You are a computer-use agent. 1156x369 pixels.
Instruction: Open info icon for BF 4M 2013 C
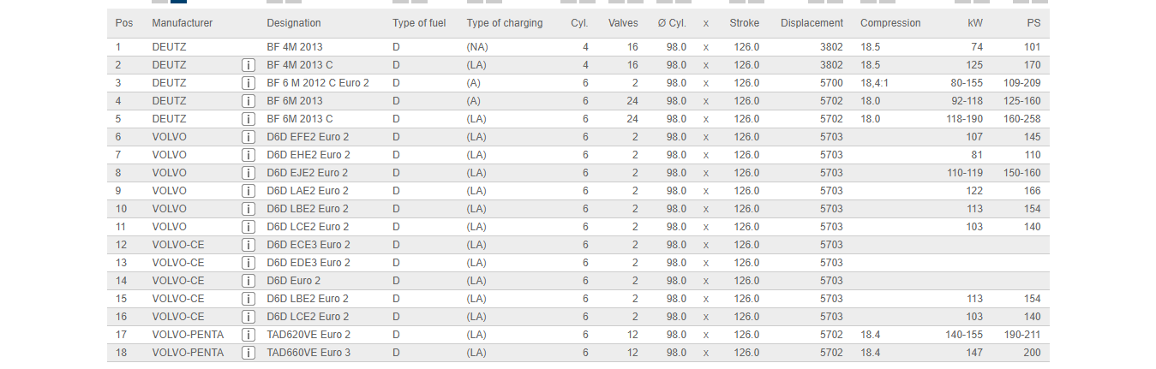click(x=249, y=65)
